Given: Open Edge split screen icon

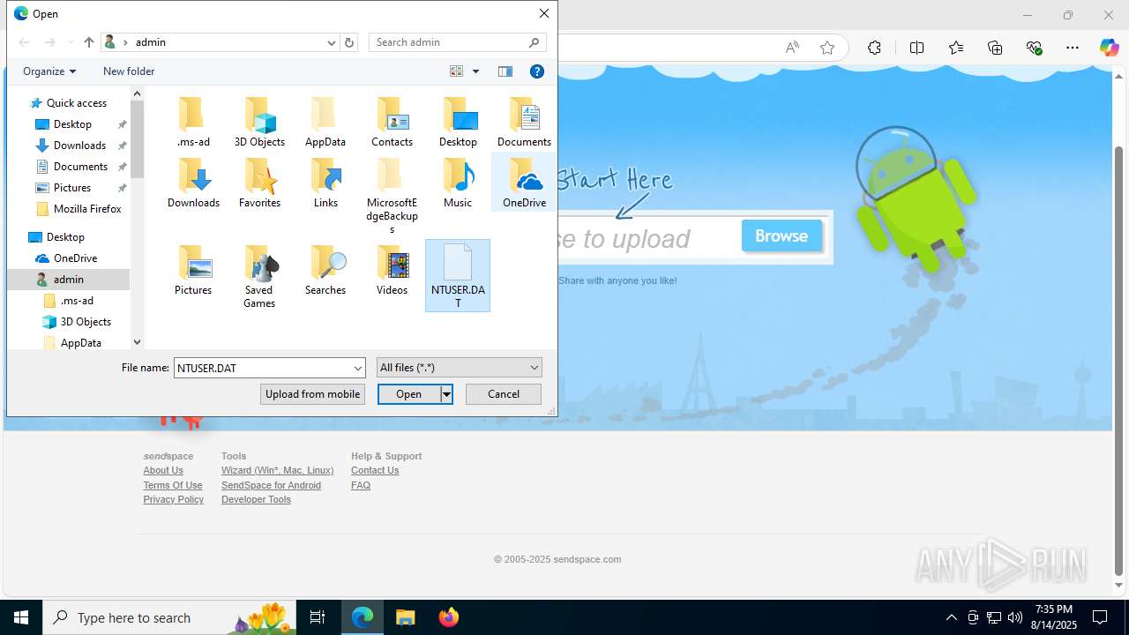Looking at the screenshot, I should coord(917,48).
